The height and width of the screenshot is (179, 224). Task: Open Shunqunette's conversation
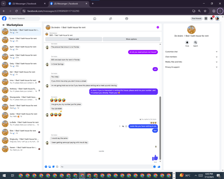tap(21, 98)
